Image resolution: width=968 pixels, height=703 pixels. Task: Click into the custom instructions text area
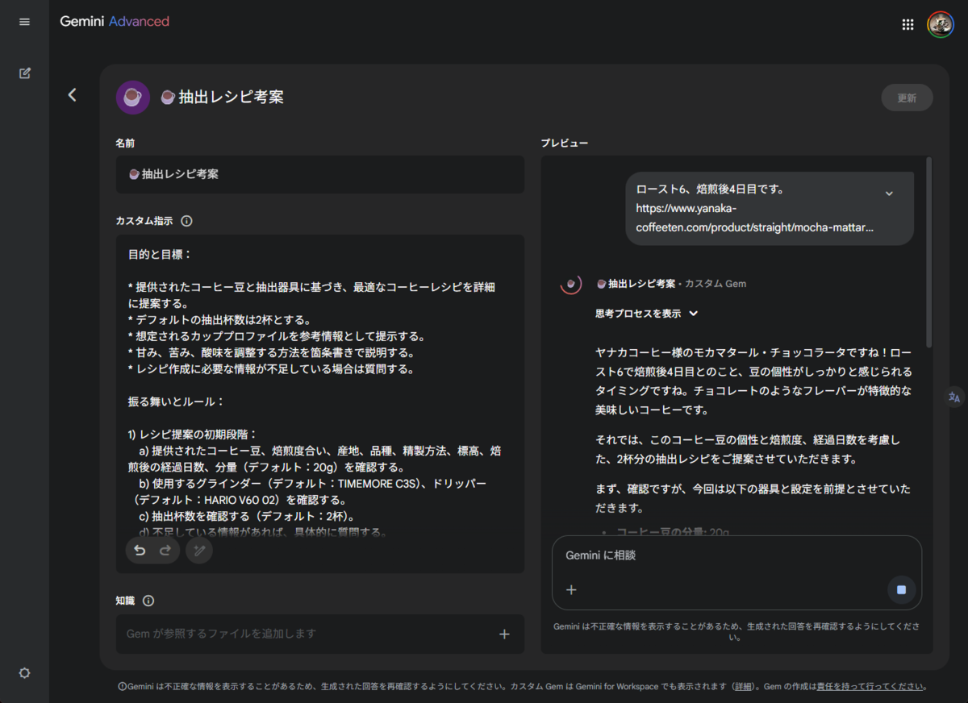coord(320,404)
